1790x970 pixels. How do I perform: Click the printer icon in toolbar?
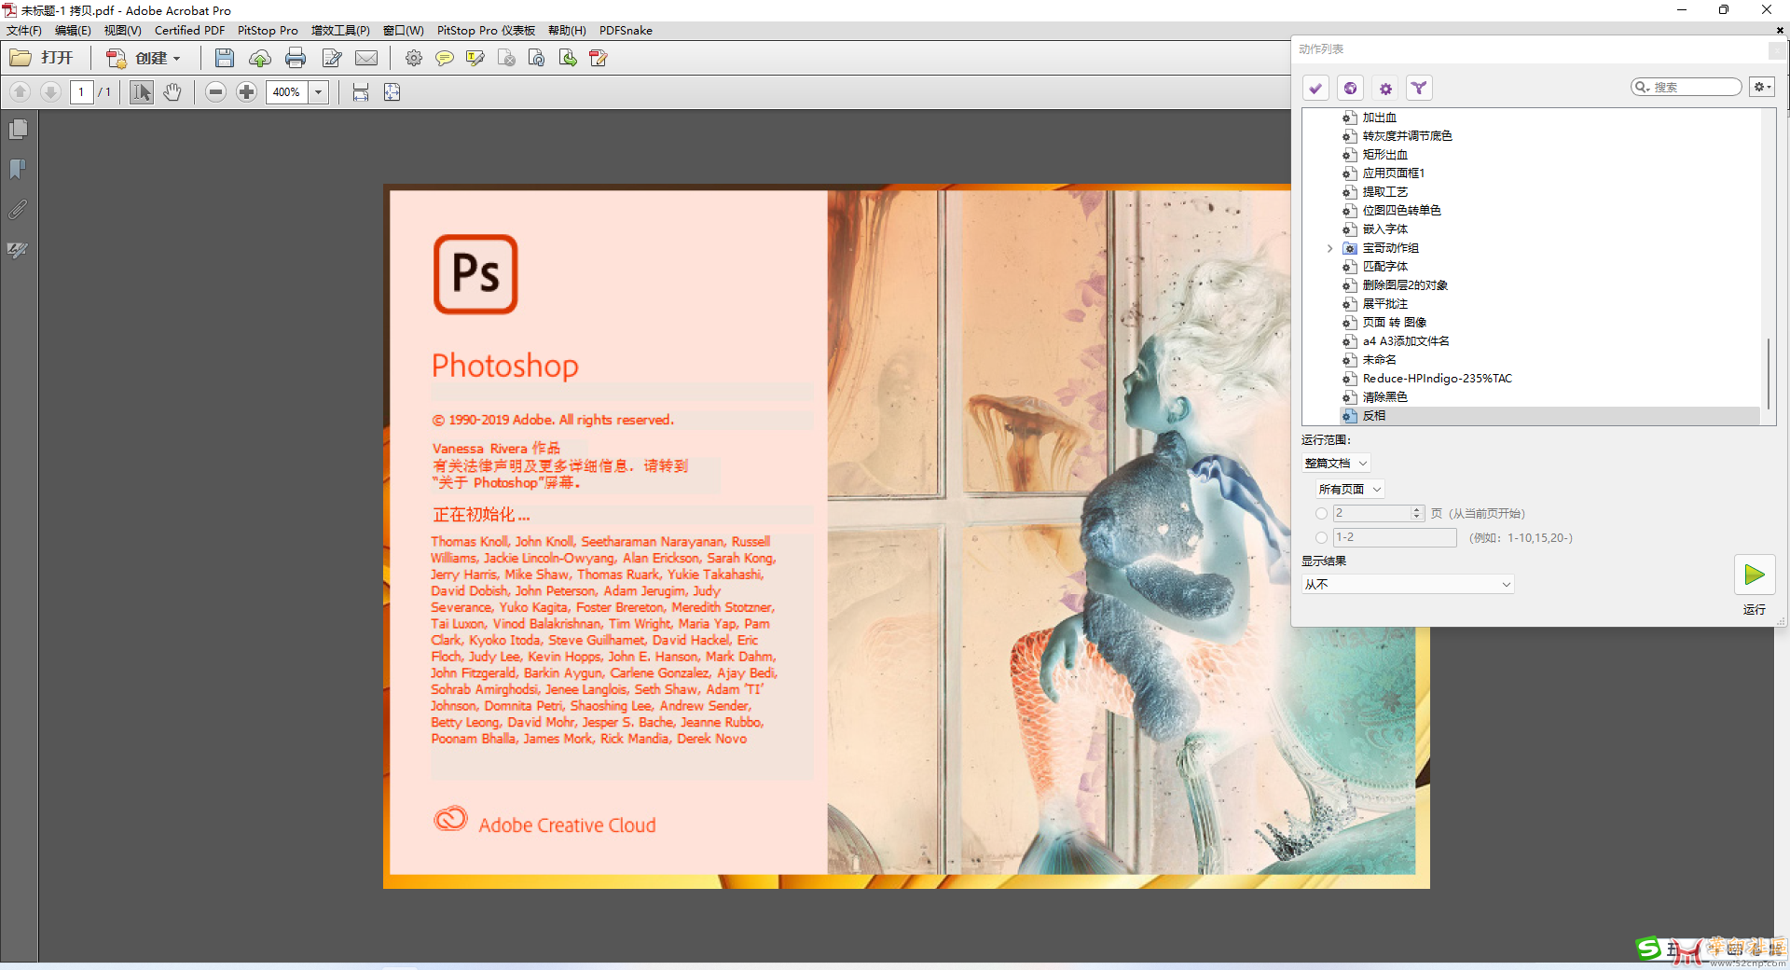tap(296, 58)
